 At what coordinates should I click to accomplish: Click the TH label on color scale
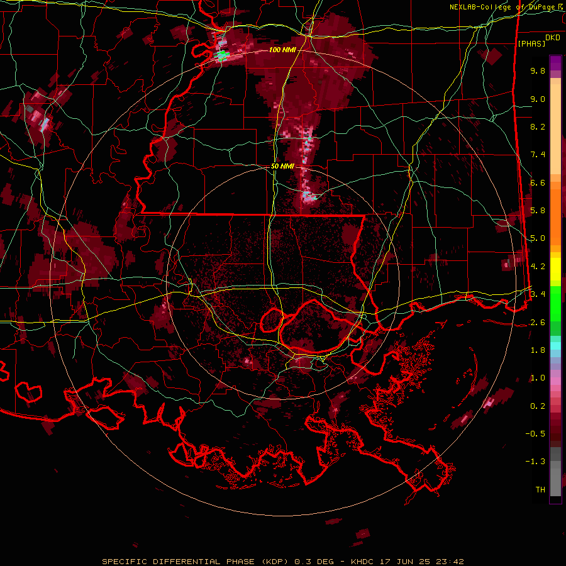(x=540, y=490)
